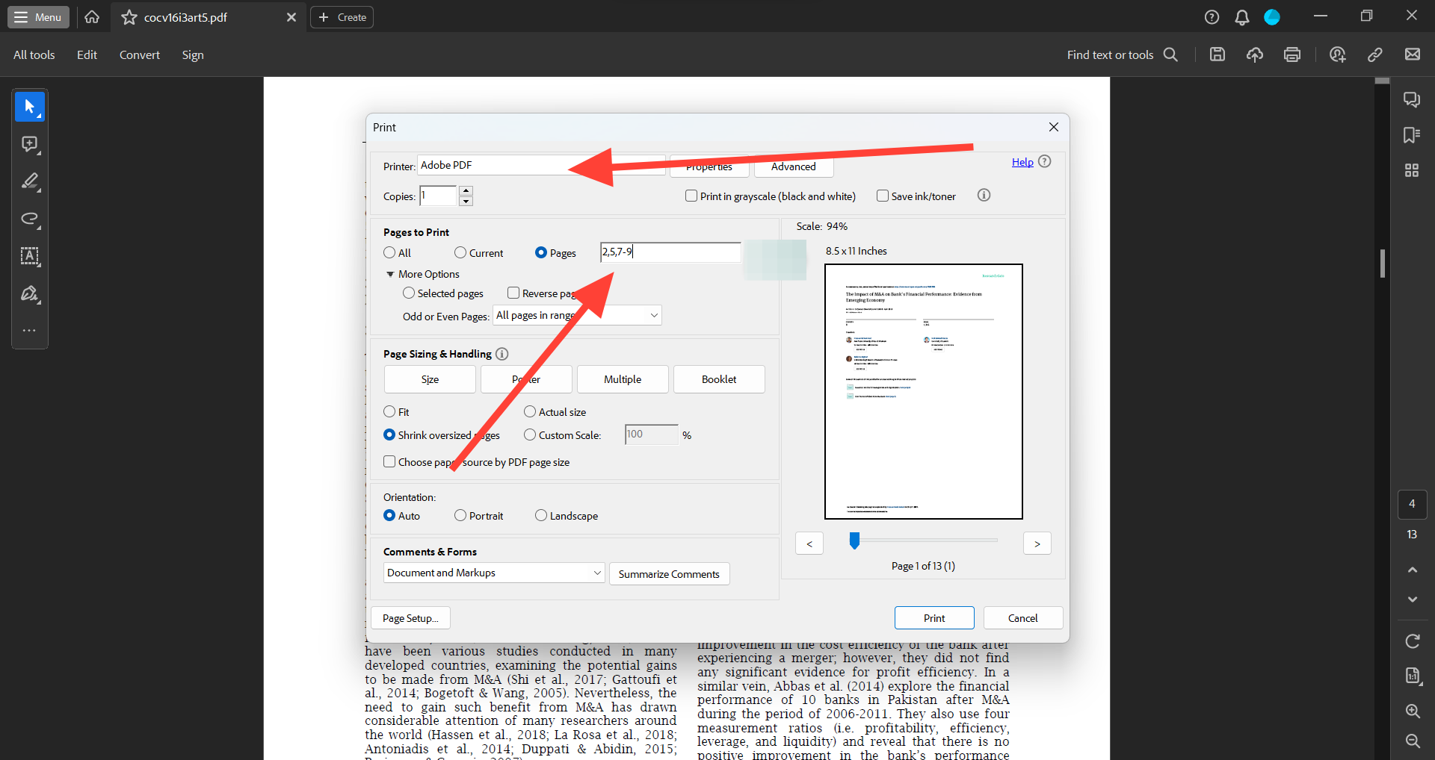
Task: Select the Selection tool
Action: 29,106
